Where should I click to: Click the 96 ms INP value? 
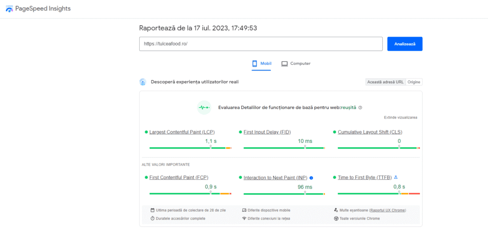pos(305,187)
